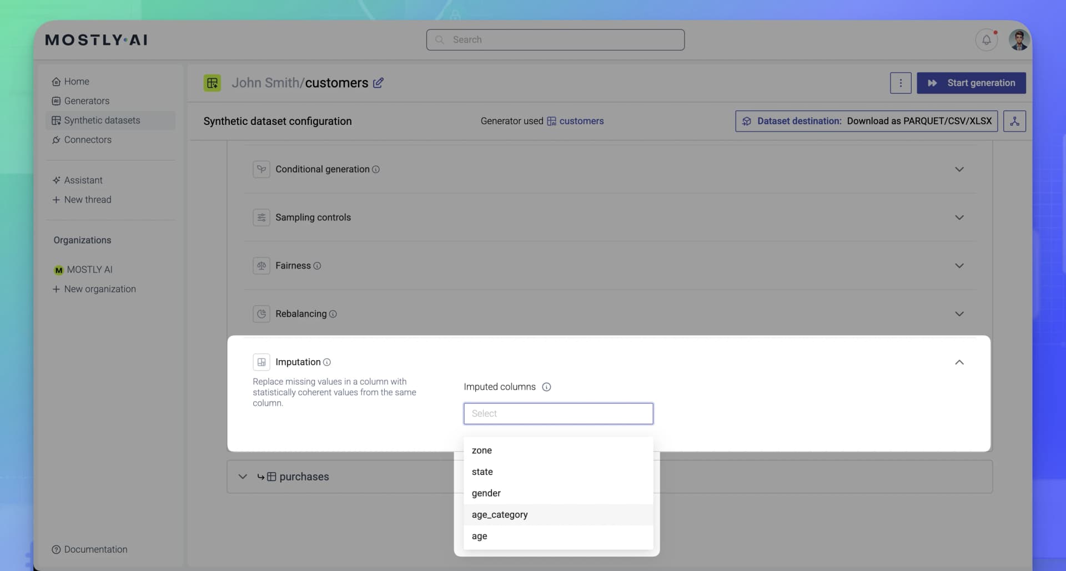Select age_category from the dropdown list
The width and height of the screenshot is (1066, 571).
tap(500, 514)
